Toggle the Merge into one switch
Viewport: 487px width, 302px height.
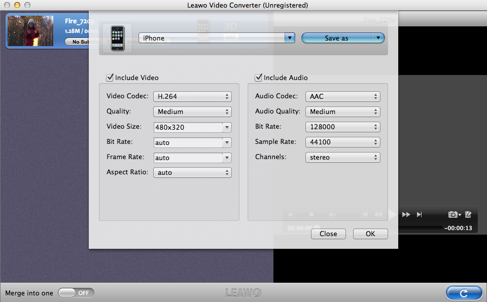pos(76,293)
